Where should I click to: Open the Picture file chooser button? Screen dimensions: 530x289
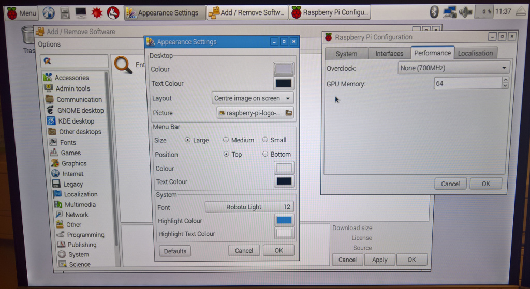[255, 113]
